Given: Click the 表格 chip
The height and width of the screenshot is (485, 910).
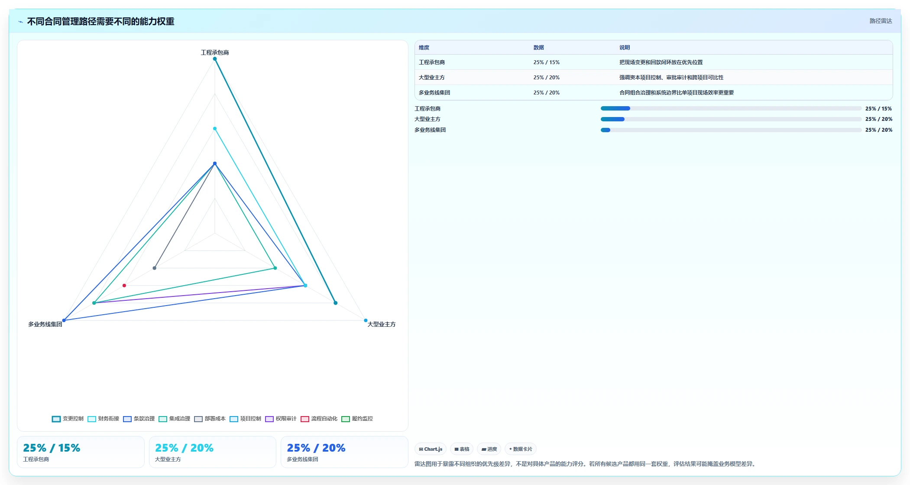Looking at the screenshot, I should click(x=462, y=449).
